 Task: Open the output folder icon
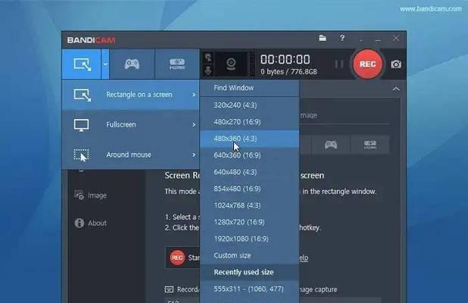point(323,38)
